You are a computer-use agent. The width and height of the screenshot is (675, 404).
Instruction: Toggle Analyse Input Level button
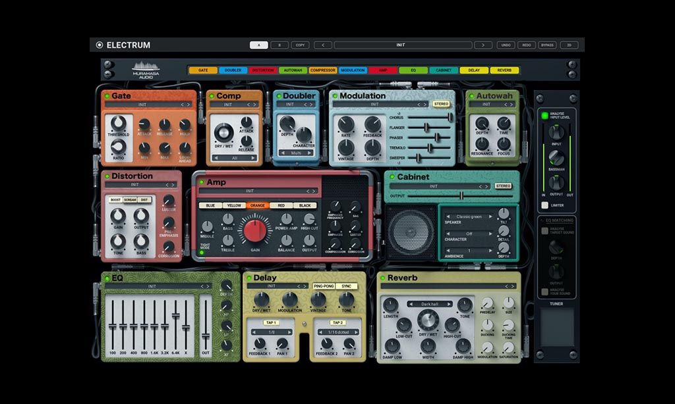tap(544, 115)
